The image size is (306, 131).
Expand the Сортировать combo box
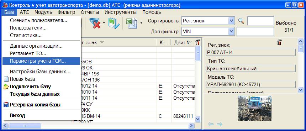(x=231, y=21)
